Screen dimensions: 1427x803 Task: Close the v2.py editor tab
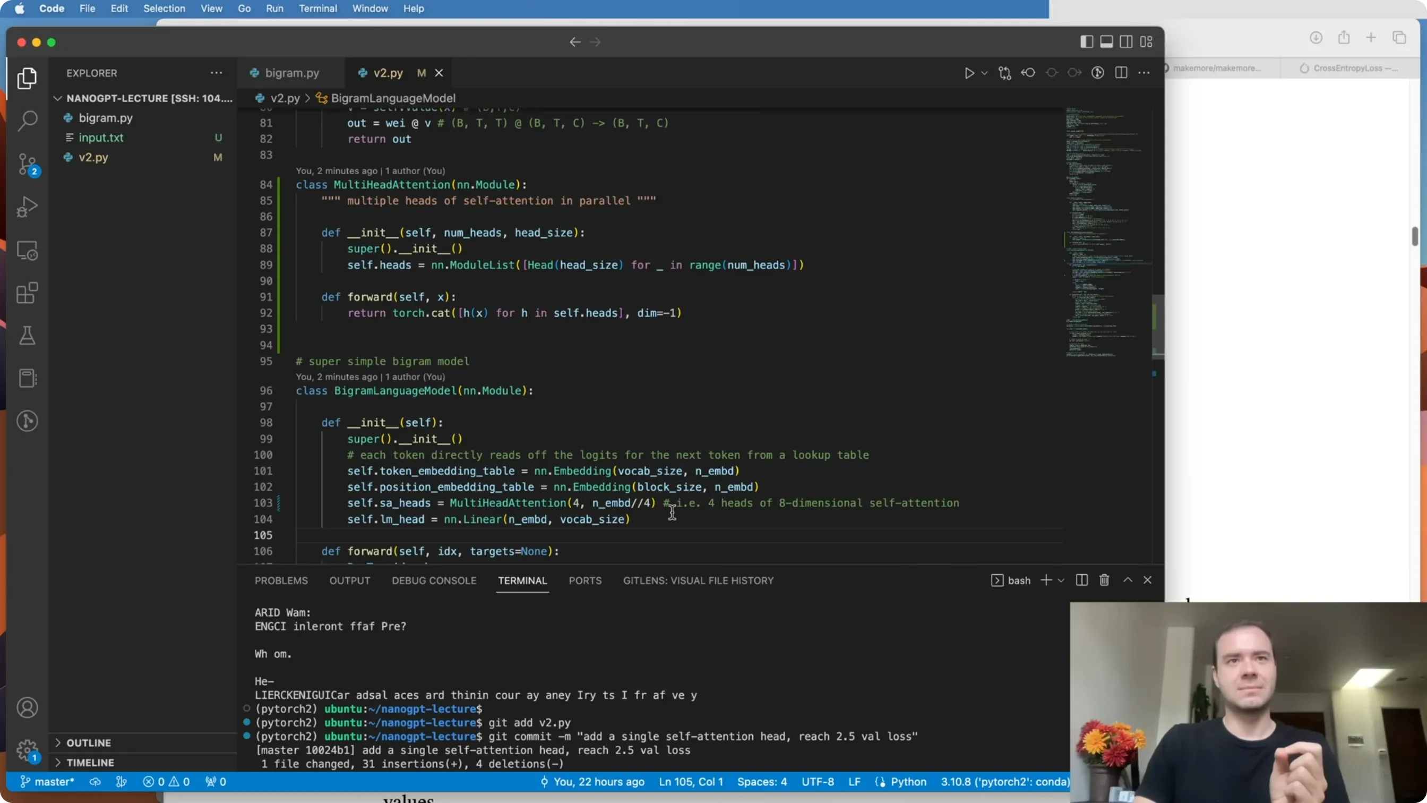(x=439, y=73)
